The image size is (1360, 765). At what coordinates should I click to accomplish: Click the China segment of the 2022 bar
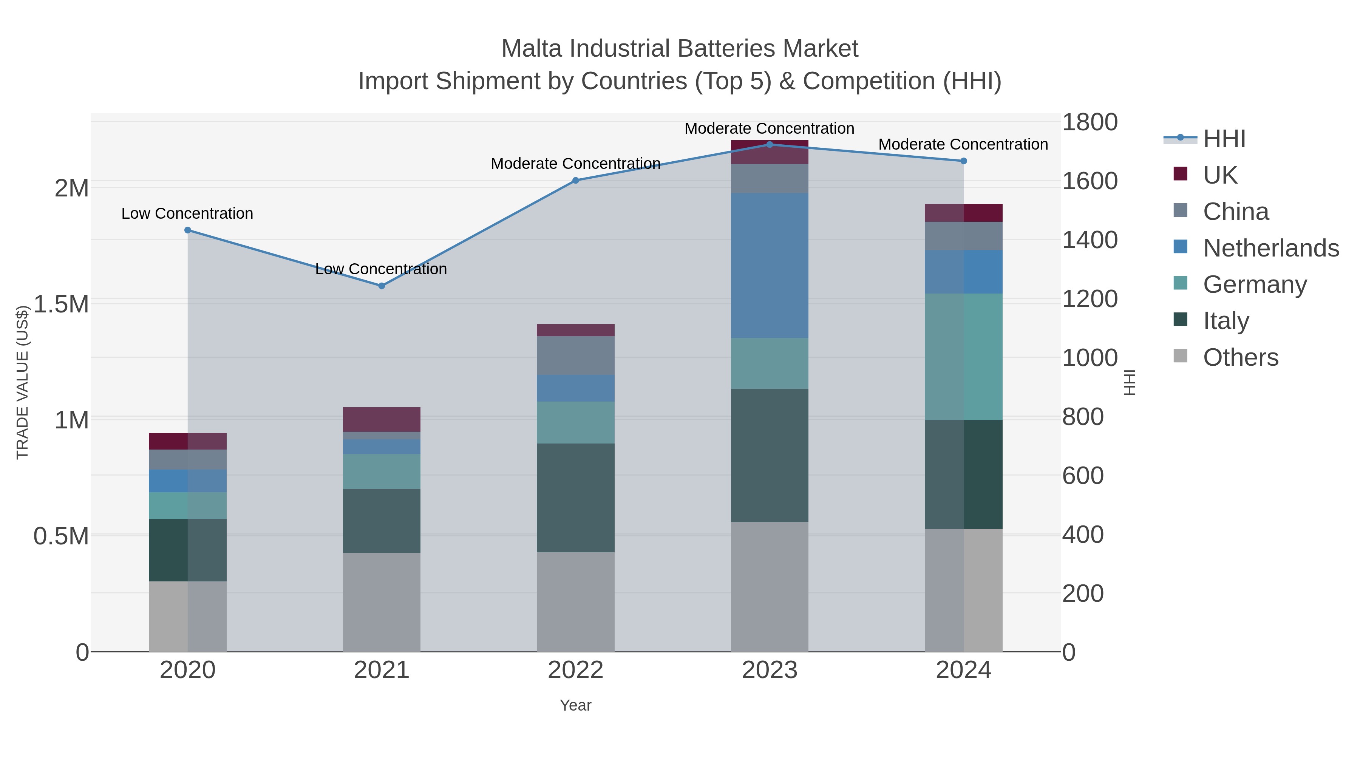pos(576,355)
